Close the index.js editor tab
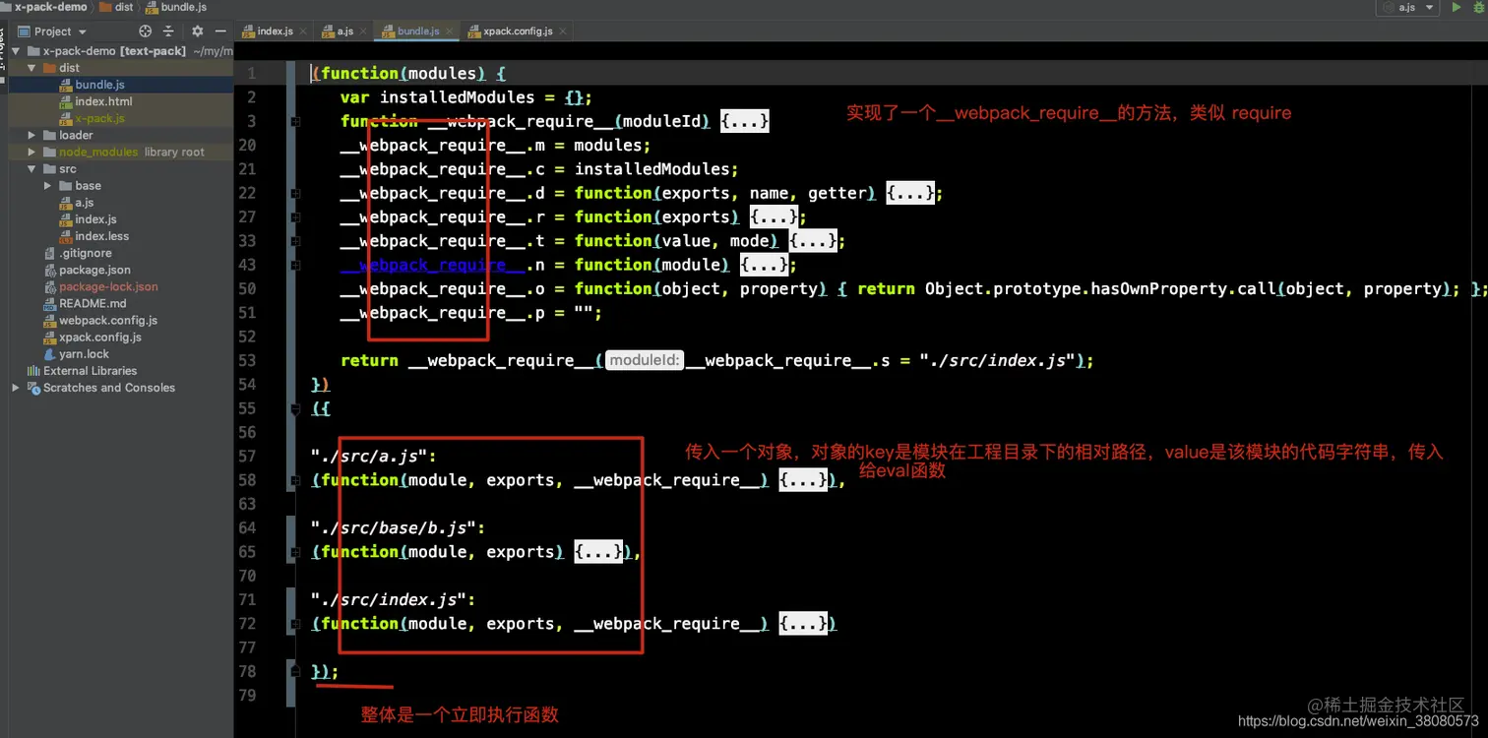Image resolution: width=1488 pixels, height=738 pixels. pyautogui.click(x=303, y=31)
